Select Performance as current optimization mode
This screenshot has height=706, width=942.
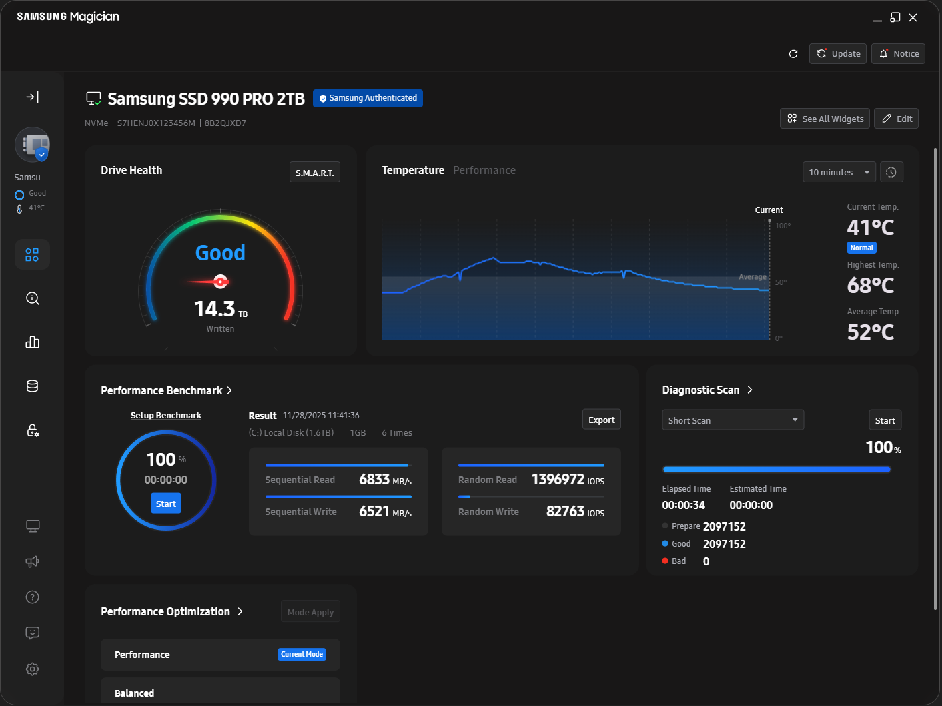(x=220, y=655)
